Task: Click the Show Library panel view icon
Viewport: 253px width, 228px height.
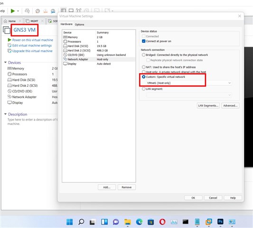Action: 64,10
